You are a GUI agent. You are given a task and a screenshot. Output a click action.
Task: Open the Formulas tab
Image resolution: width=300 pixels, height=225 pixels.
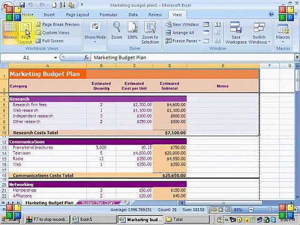(109, 14)
